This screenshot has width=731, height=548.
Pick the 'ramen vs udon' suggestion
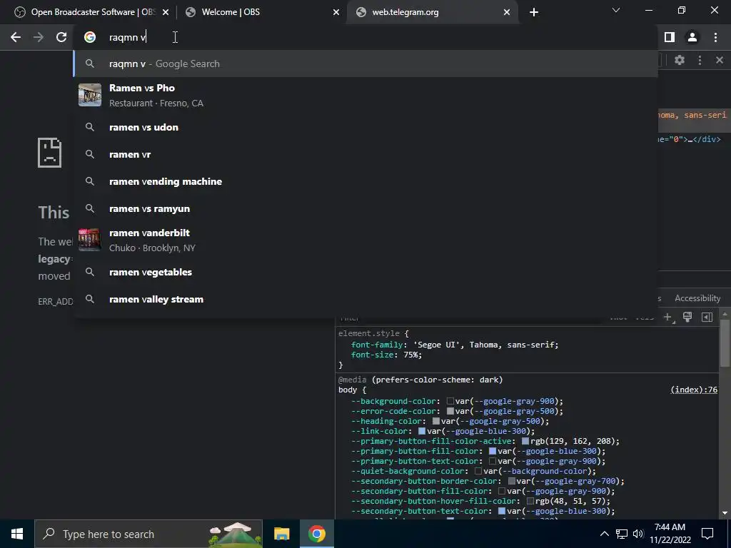coord(365,127)
